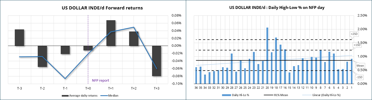Select the 'NFP report' text label
Screen dimensions: 372x100
[100, 80]
